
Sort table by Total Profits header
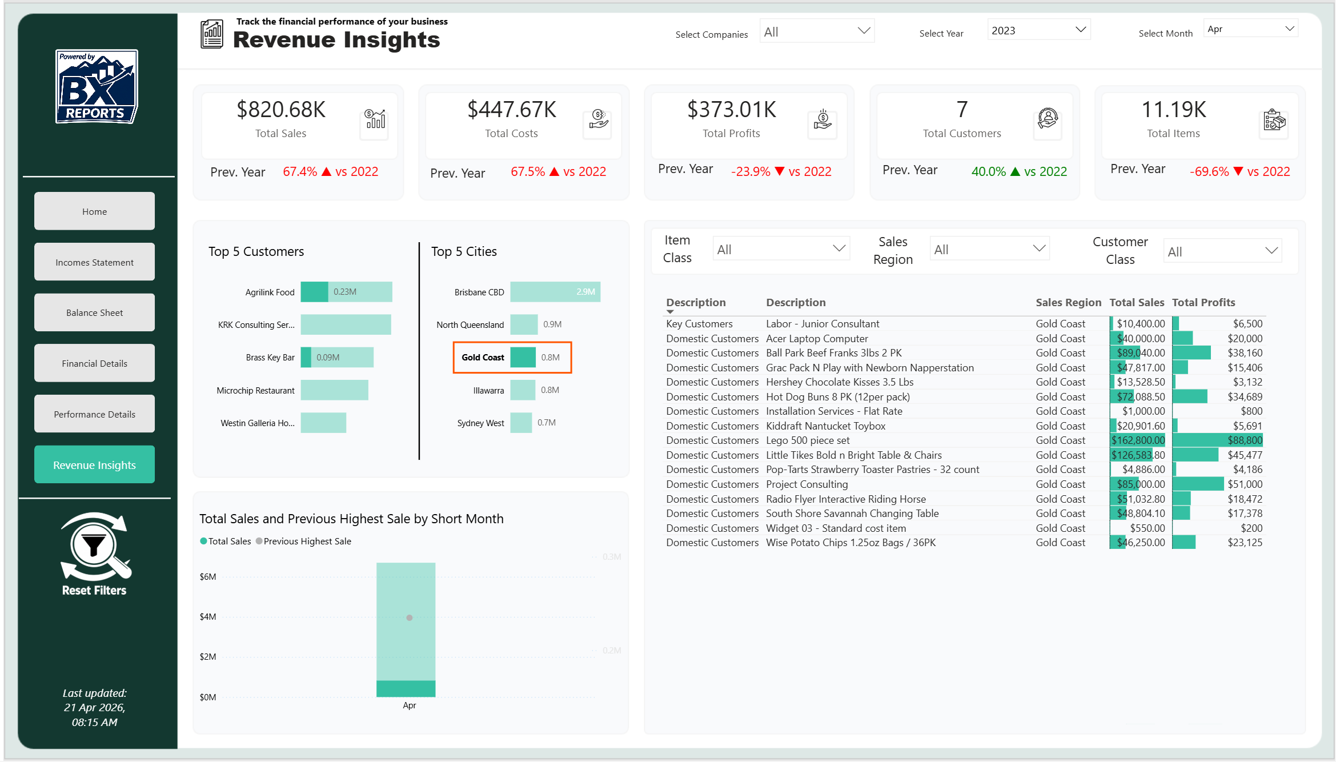(x=1203, y=302)
